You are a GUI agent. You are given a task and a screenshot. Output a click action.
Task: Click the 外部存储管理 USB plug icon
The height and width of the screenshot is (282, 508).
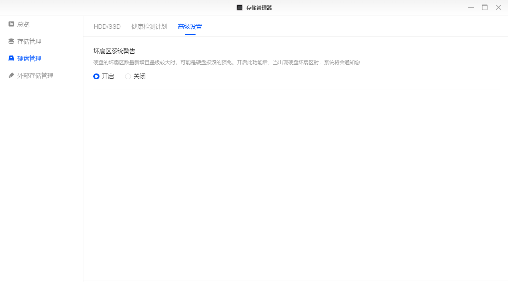(x=11, y=75)
